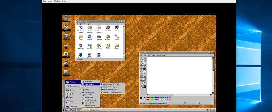The image size is (272, 112).
Task: Select the Pencil tool in Paint
Action: (x=142, y=67)
